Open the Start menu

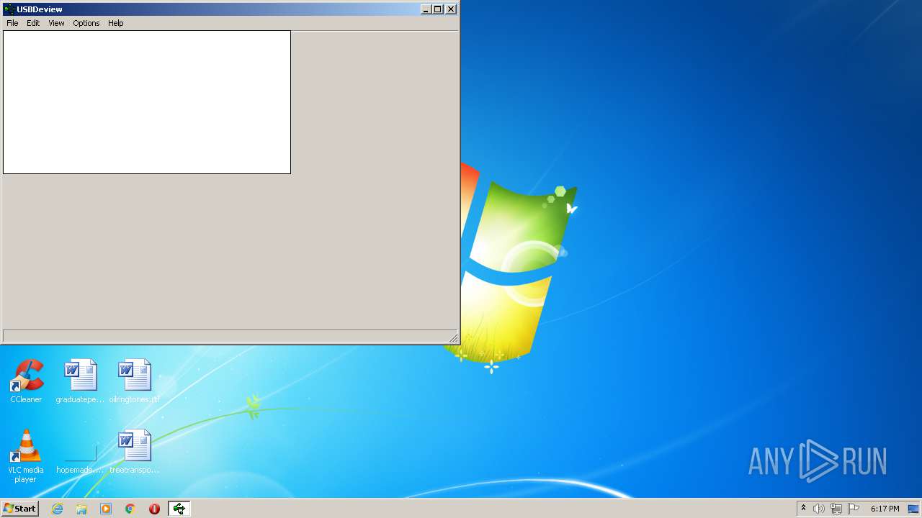19,509
